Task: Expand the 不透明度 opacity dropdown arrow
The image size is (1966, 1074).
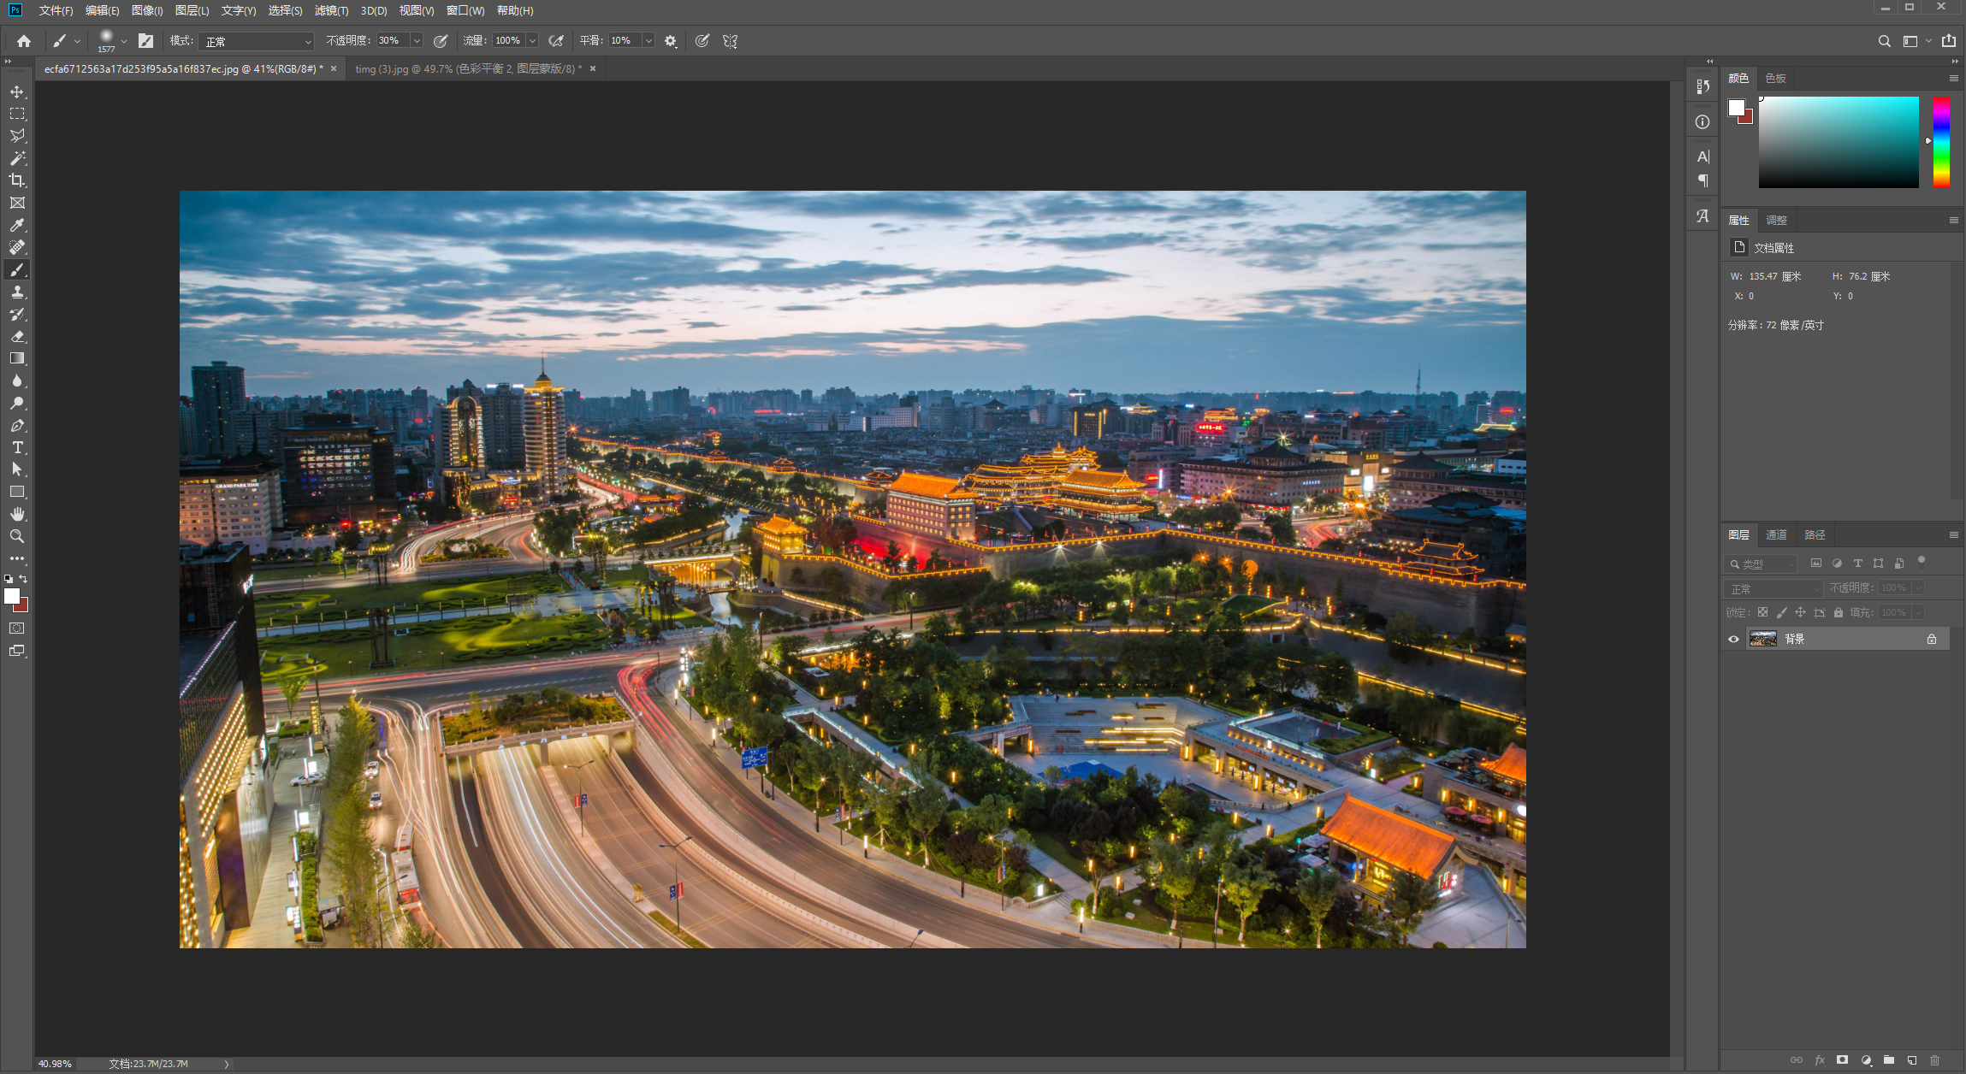Action: click(417, 41)
